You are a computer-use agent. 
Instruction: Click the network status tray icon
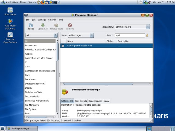point(145,2)
